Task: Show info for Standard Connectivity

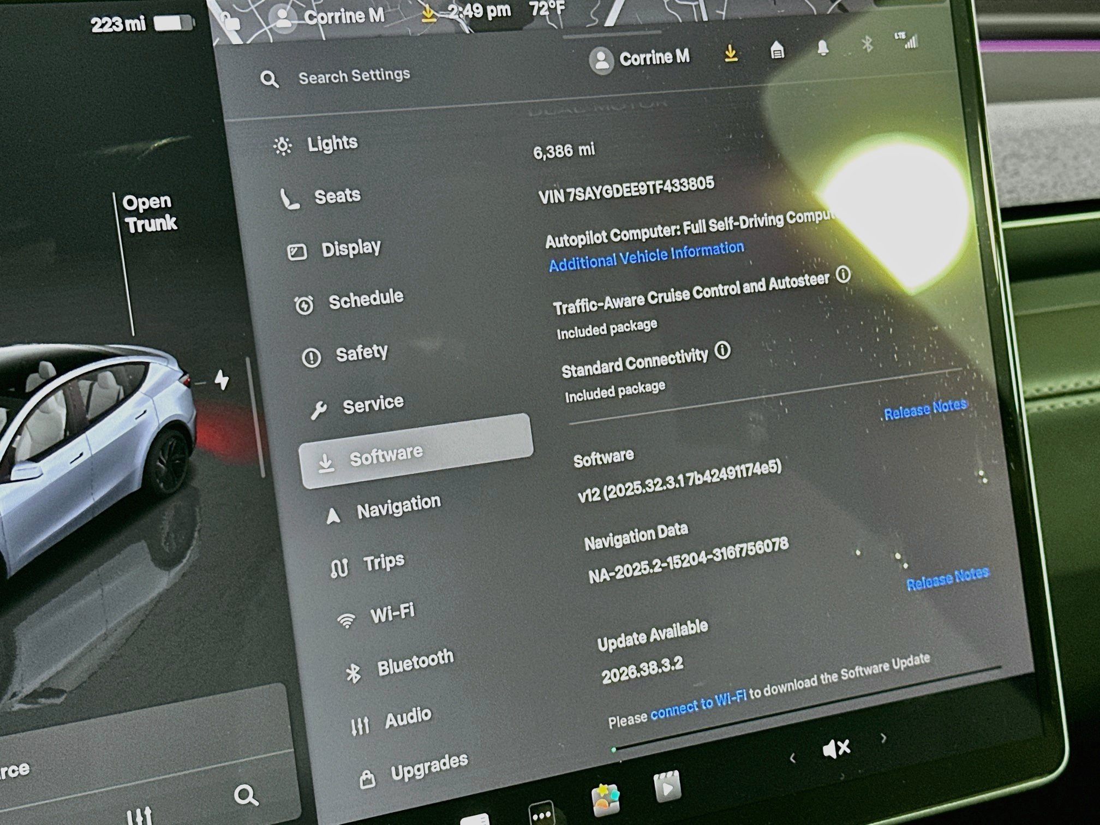Action: (x=723, y=350)
